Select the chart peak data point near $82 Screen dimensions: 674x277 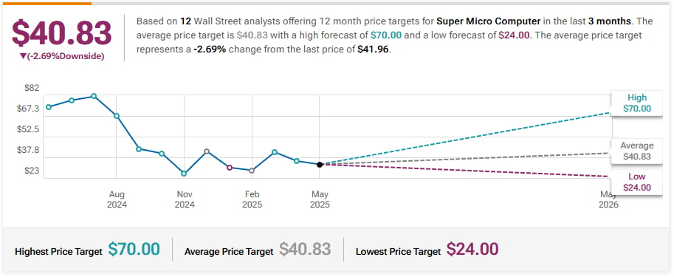point(94,96)
